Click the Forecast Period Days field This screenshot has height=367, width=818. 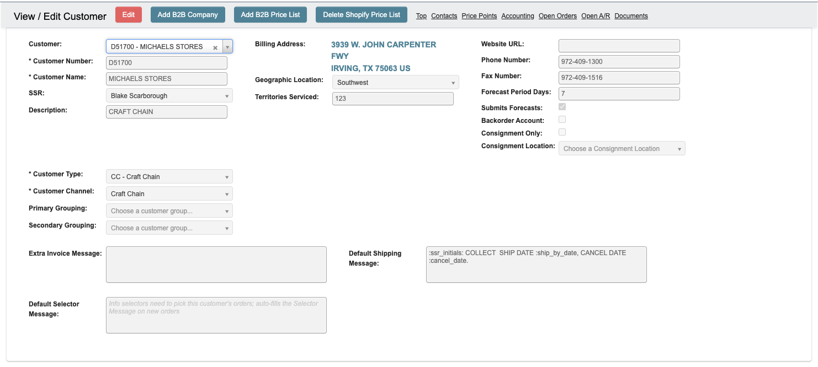click(x=619, y=94)
